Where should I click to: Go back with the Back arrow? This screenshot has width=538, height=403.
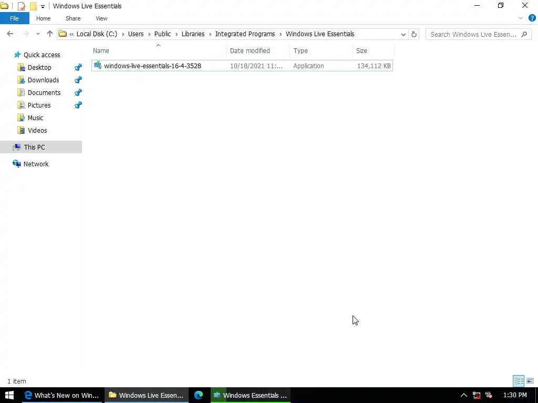tap(10, 34)
